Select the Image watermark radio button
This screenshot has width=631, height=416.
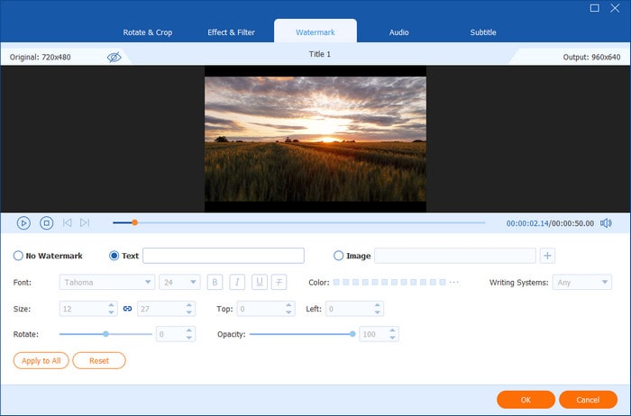pos(339,256)
